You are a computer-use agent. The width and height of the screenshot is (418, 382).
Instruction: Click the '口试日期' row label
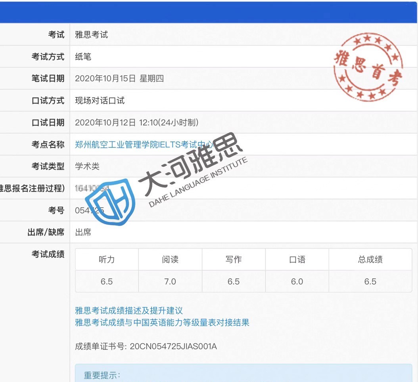pos(48,122)
